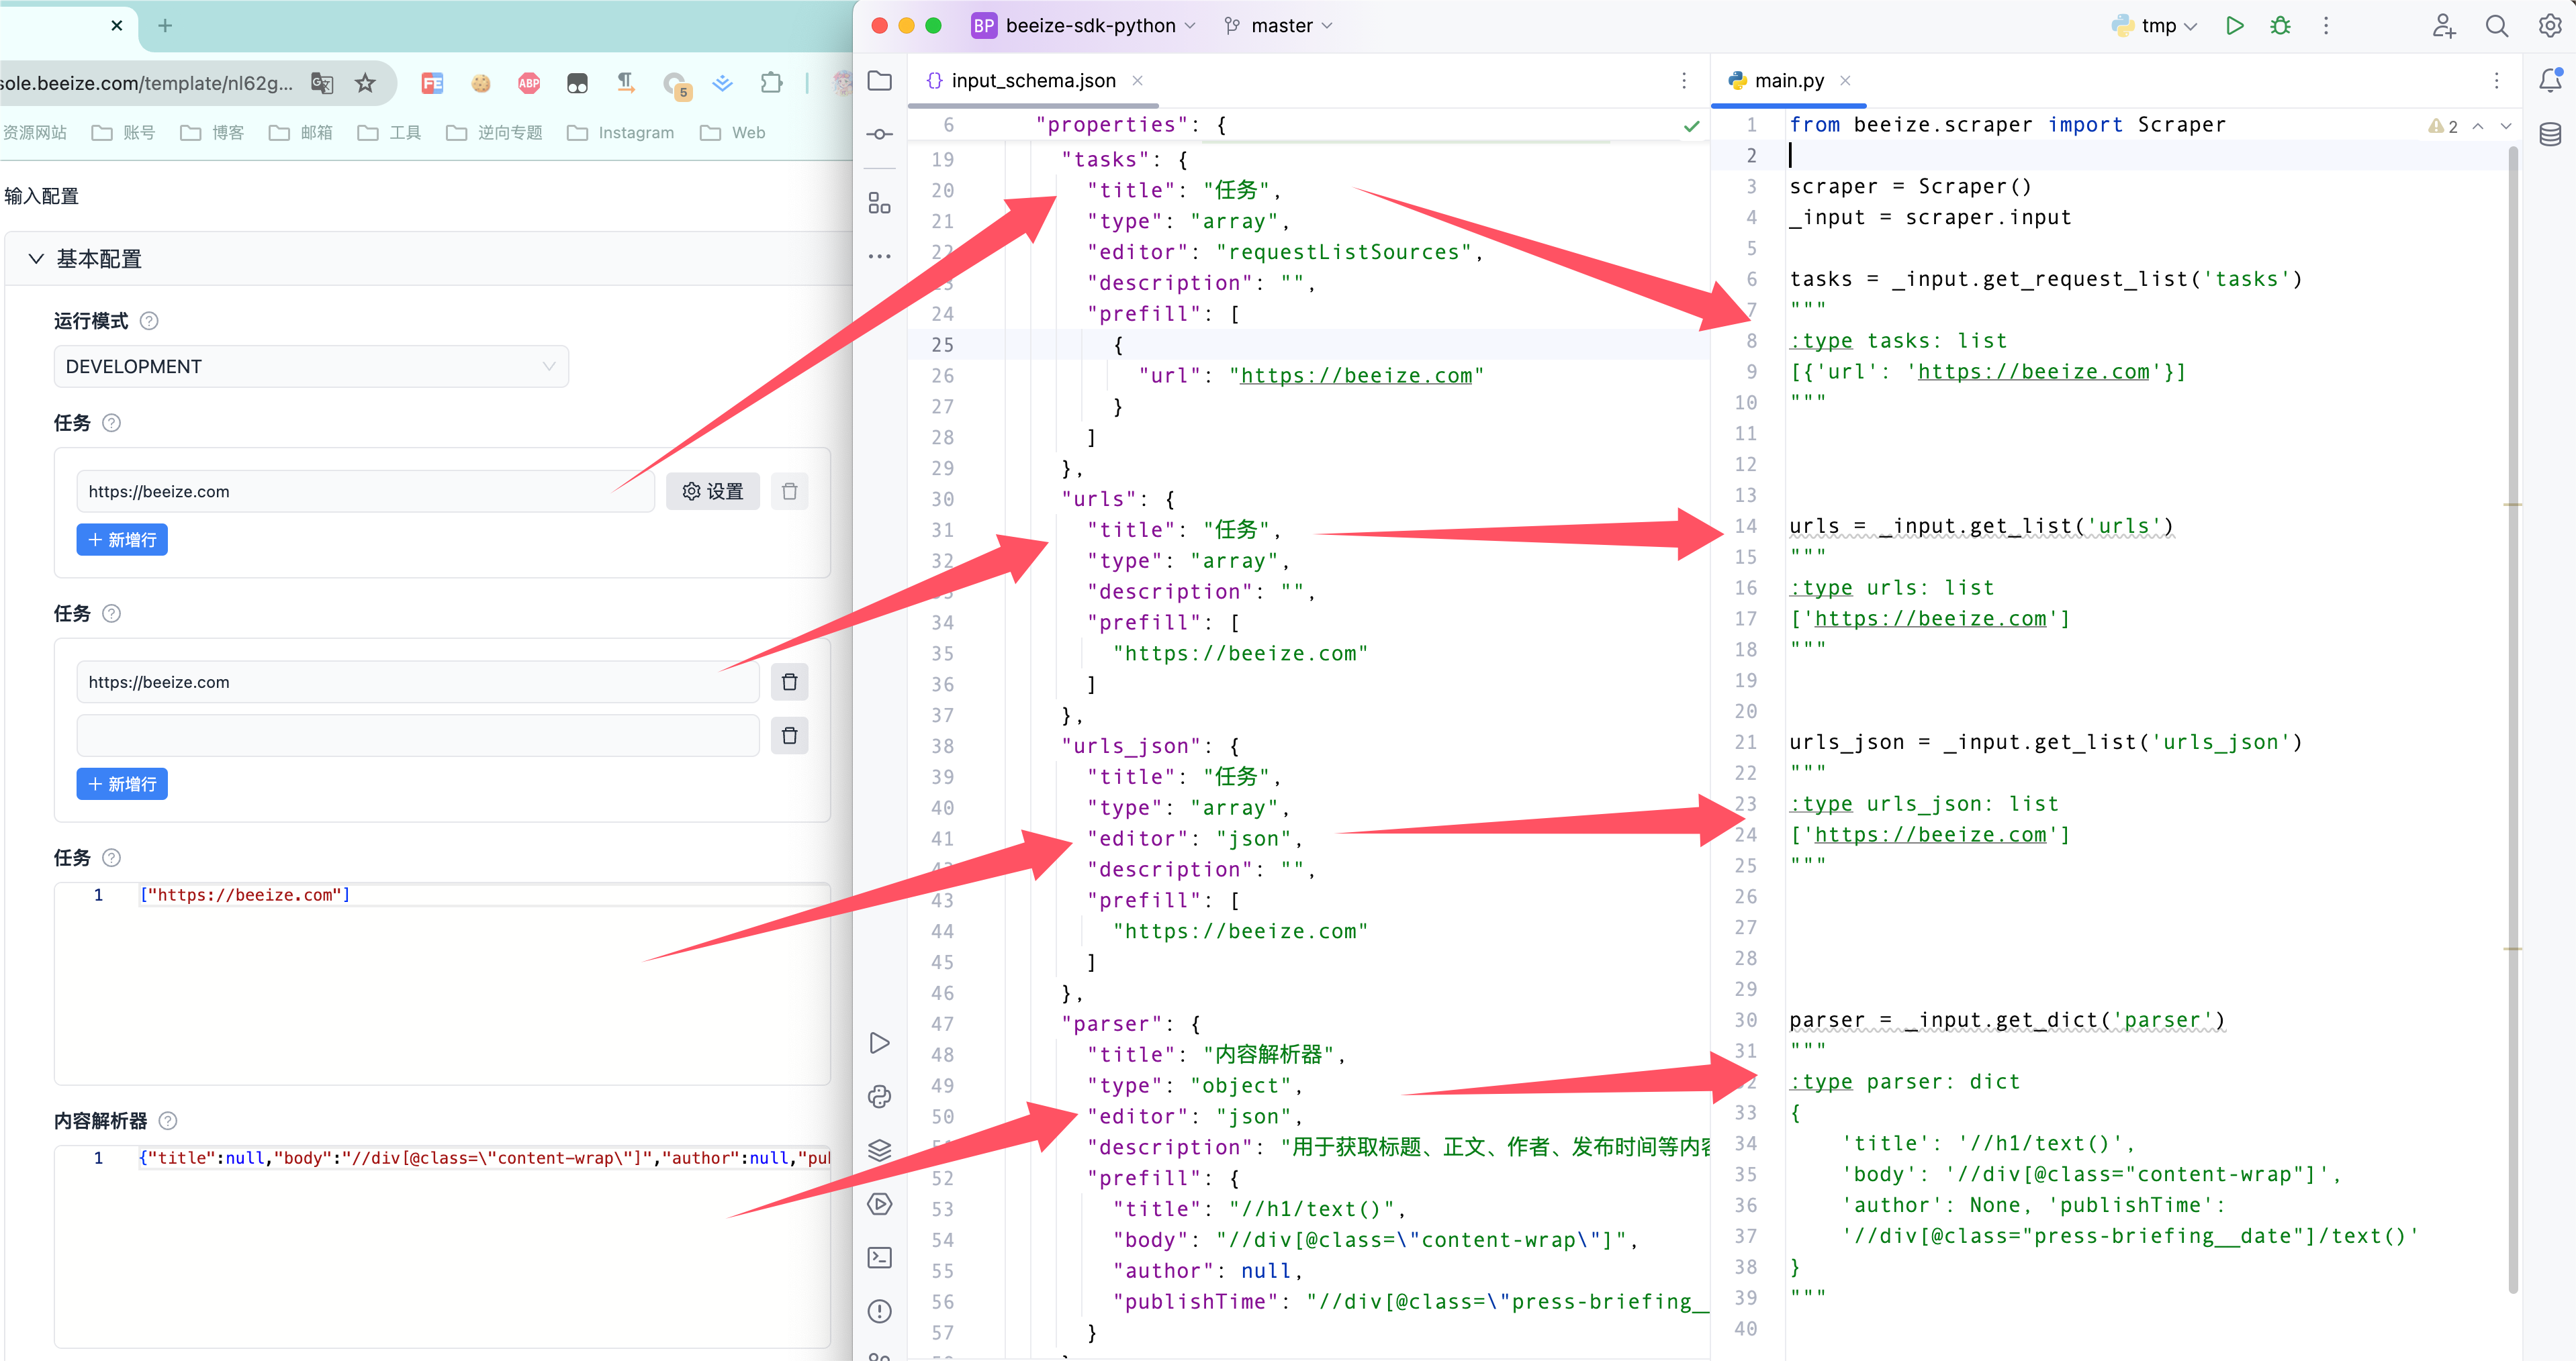Delete the empty input row via its trash icon
This screenshot has height=1361, width=2576.
click(789, 736)
